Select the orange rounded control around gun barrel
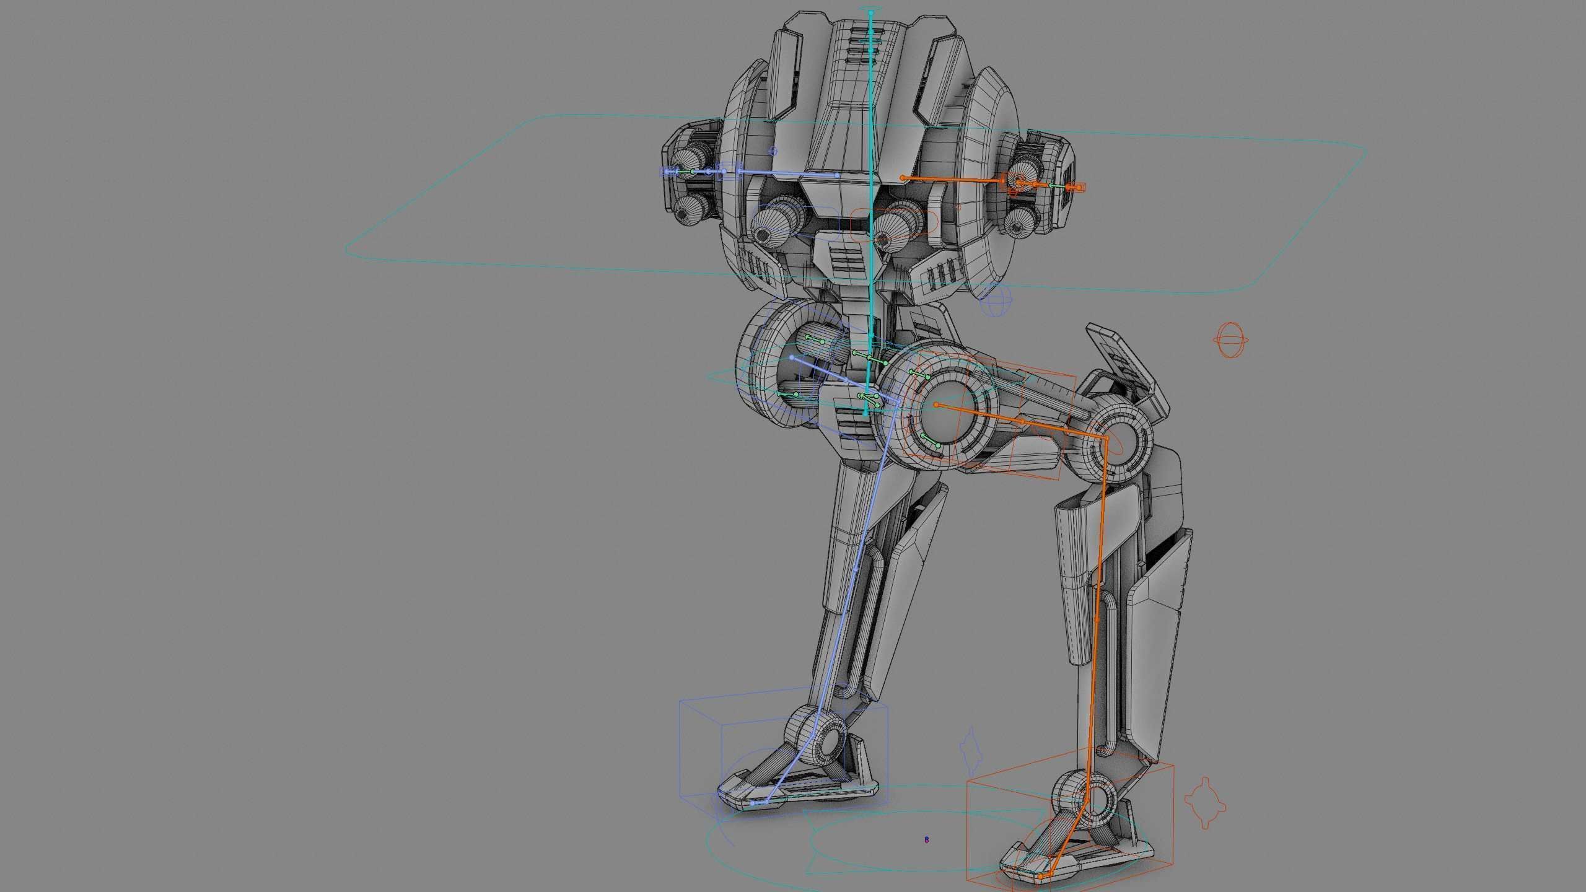This screenshot has height=892, width=1586. coord(894,225)
